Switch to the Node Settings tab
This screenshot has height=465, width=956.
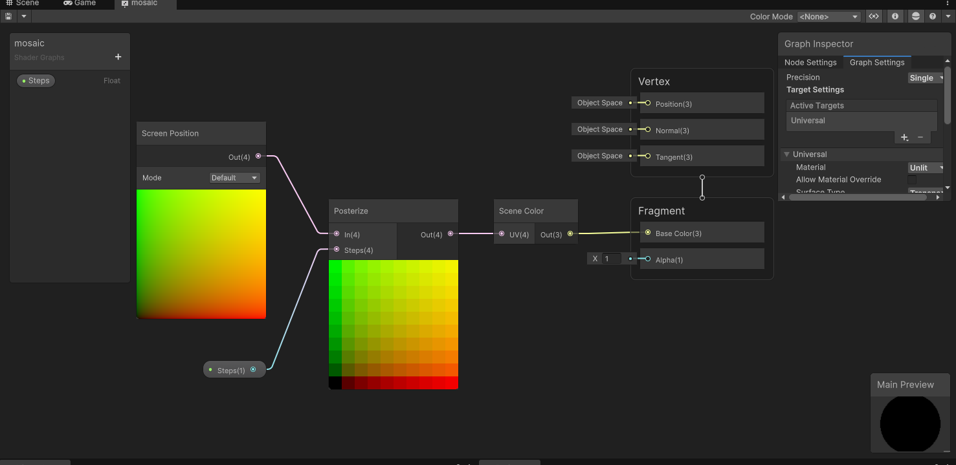coord(810,62)
